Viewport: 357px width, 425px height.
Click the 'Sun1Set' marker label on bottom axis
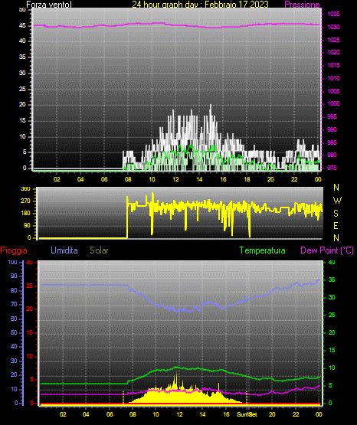[x=247, y=414]
